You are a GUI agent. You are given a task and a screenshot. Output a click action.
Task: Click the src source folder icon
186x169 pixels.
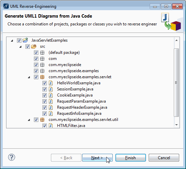point(34,46)
